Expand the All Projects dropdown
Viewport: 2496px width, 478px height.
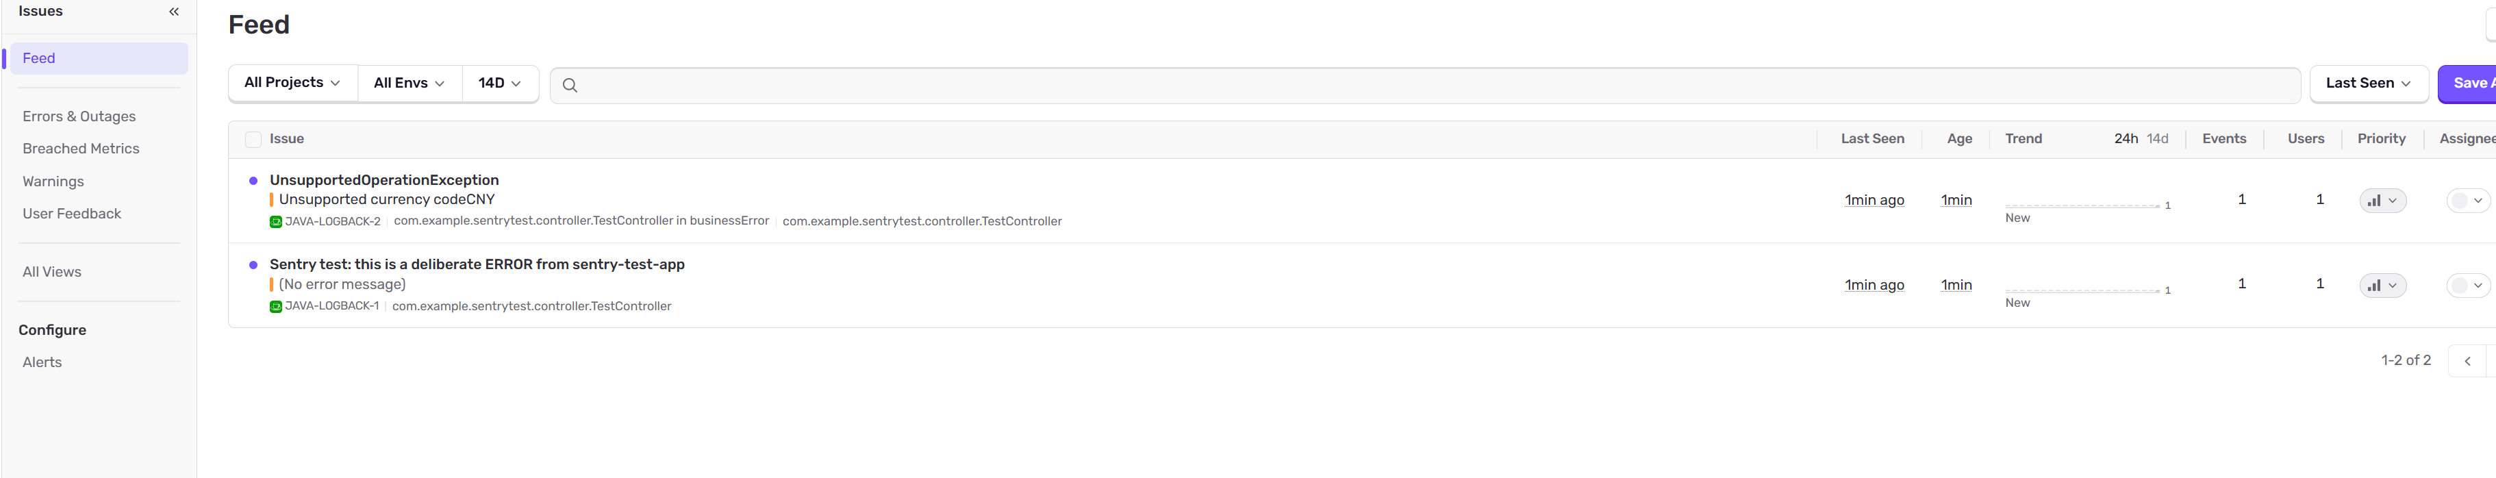click(x=292, y=84)
